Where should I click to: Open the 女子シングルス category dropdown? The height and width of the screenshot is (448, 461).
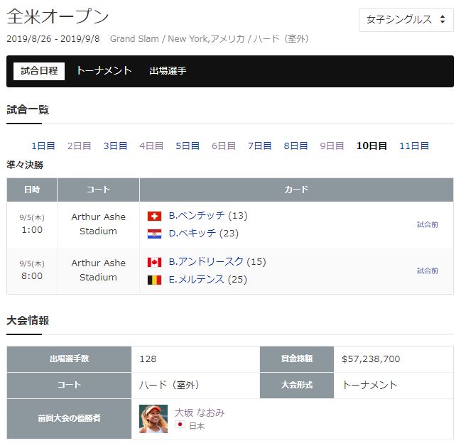point(406,20)
